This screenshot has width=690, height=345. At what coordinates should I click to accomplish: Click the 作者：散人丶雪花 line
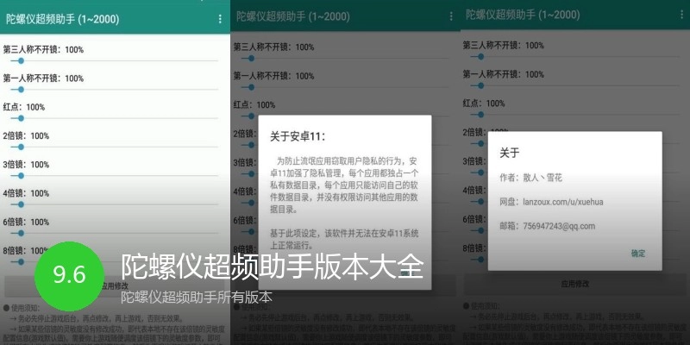[530, 178]
